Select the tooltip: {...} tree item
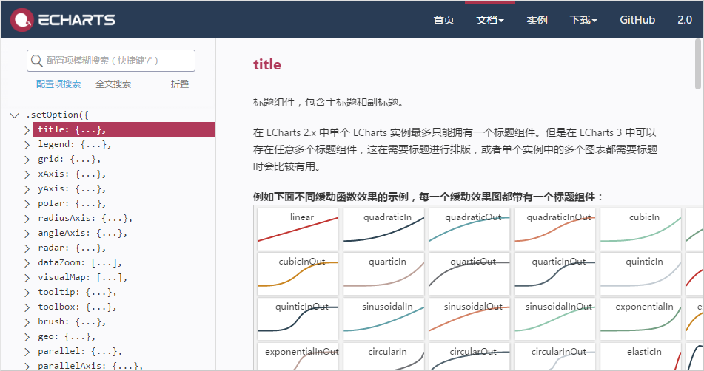This screenshot has width=704, height=371. [77, 292]
